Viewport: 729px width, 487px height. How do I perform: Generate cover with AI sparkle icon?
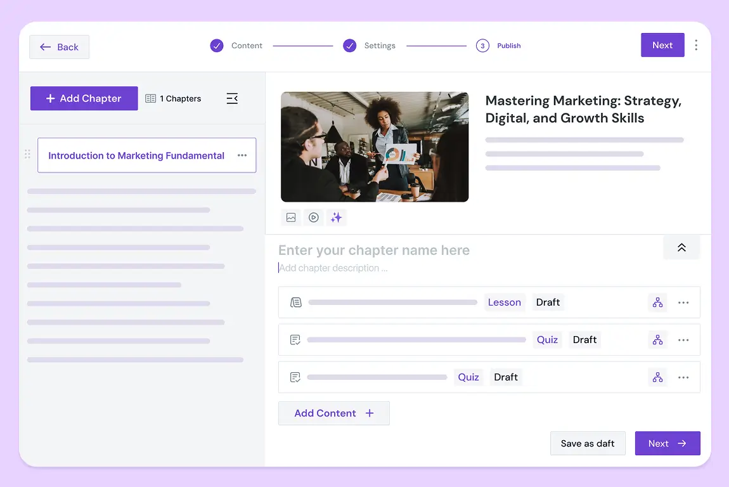336,218
